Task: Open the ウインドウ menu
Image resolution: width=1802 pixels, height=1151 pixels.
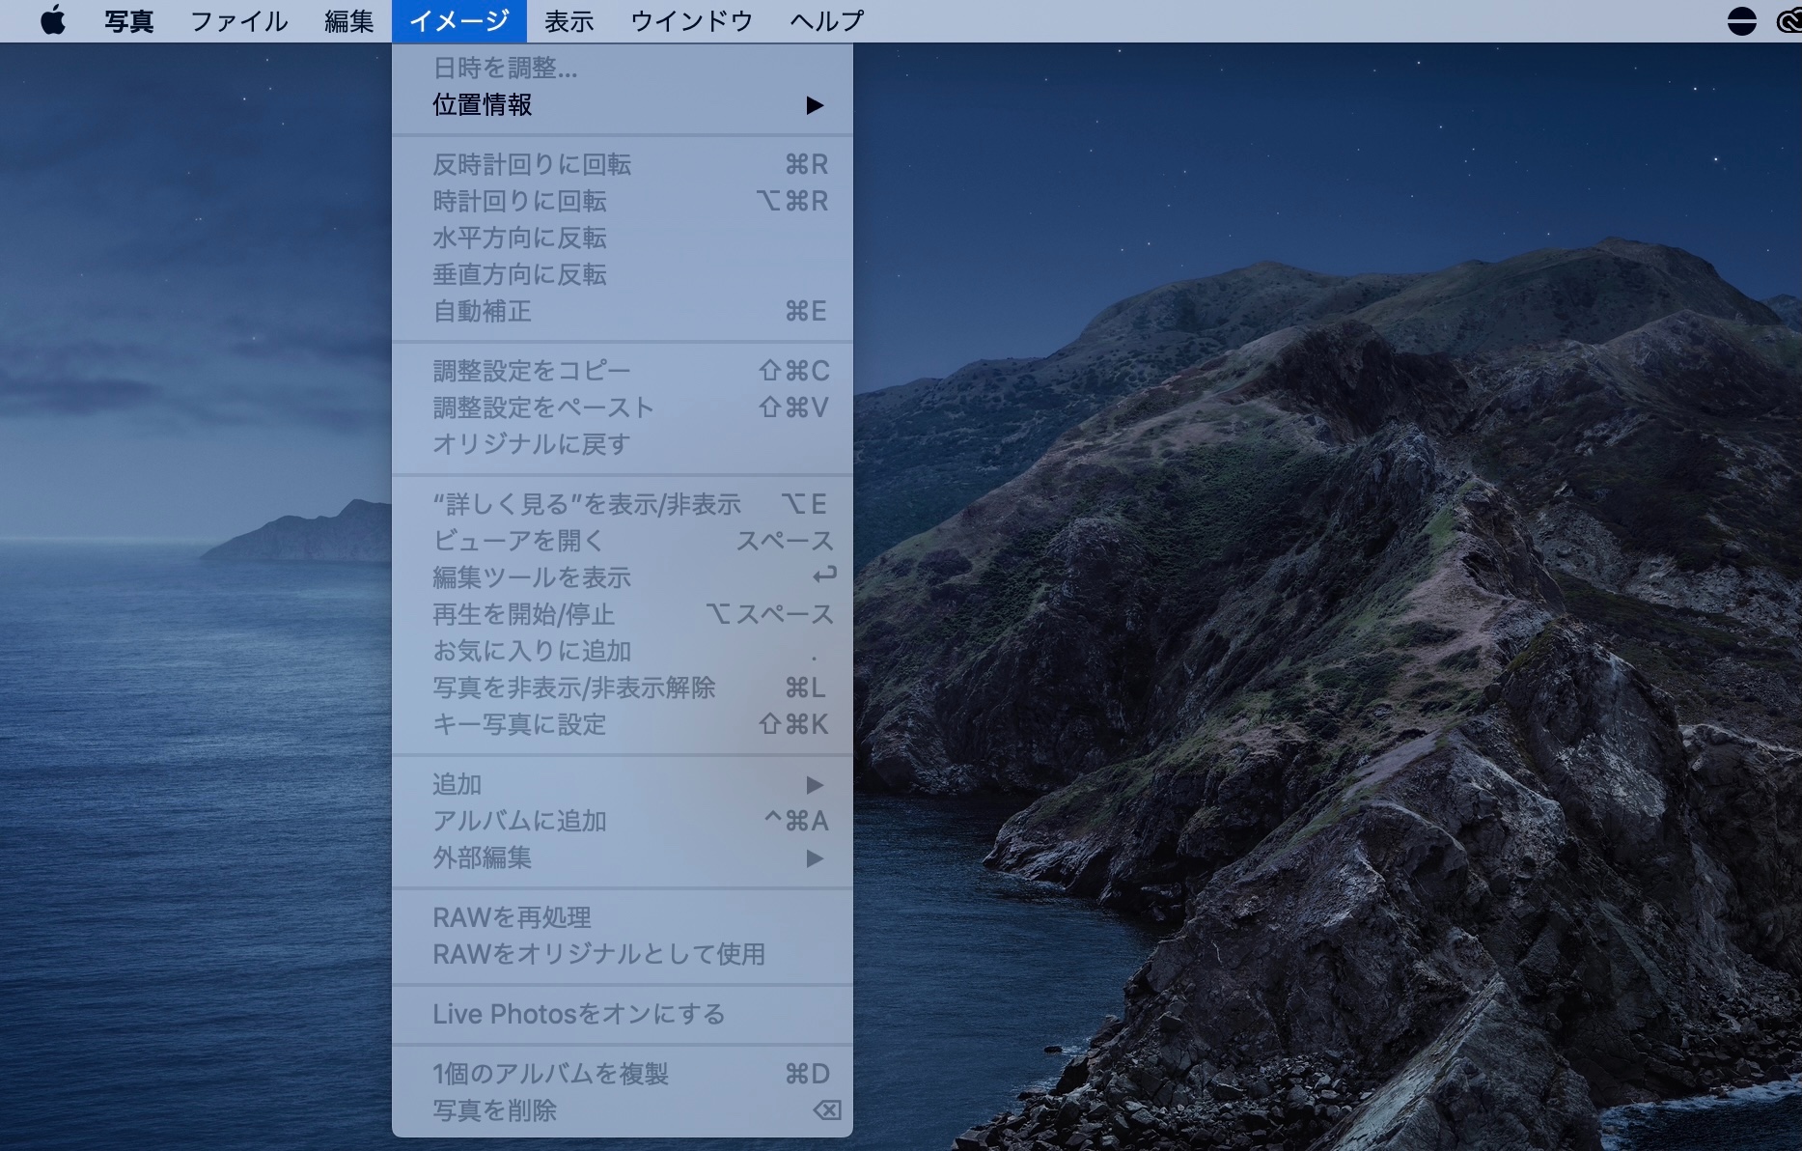Action: 691,20
